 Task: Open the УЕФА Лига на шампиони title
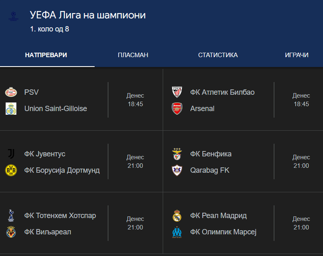(88, 15)
